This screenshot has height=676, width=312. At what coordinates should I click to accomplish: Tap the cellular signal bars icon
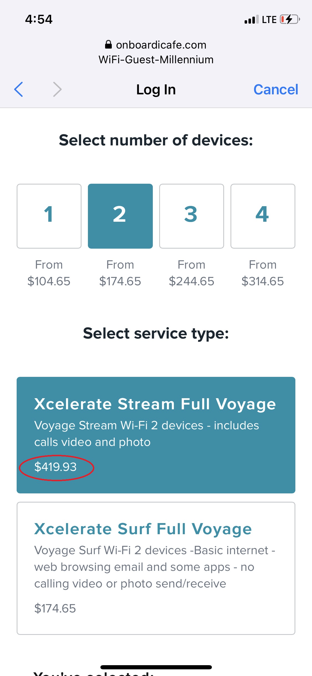[x=252, y=19]
